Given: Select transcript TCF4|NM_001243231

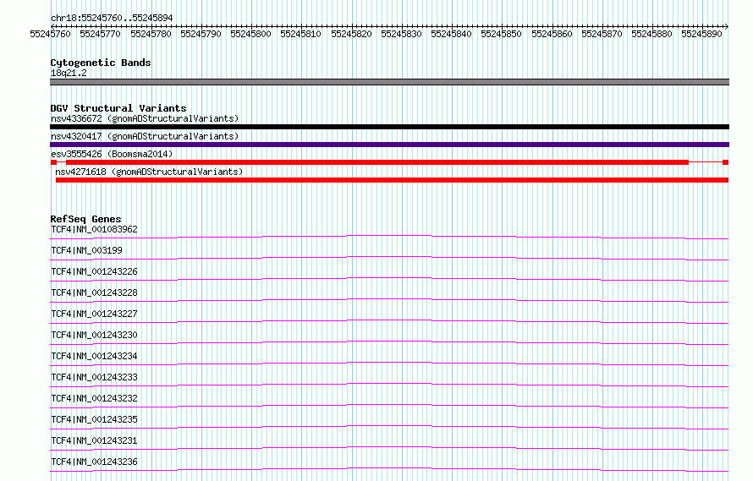Looking at the screenshot, I should pos(94,440).
